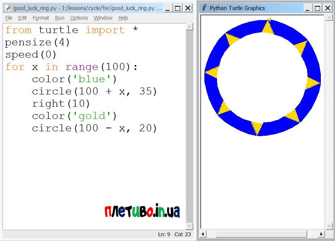Click the Turtle window horizontal scrollbar thumb

tap(261, 234)
